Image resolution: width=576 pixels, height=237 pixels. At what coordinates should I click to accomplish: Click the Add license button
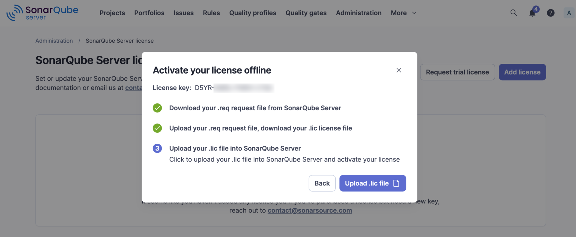pyautogui.click(x=522, y=72)
